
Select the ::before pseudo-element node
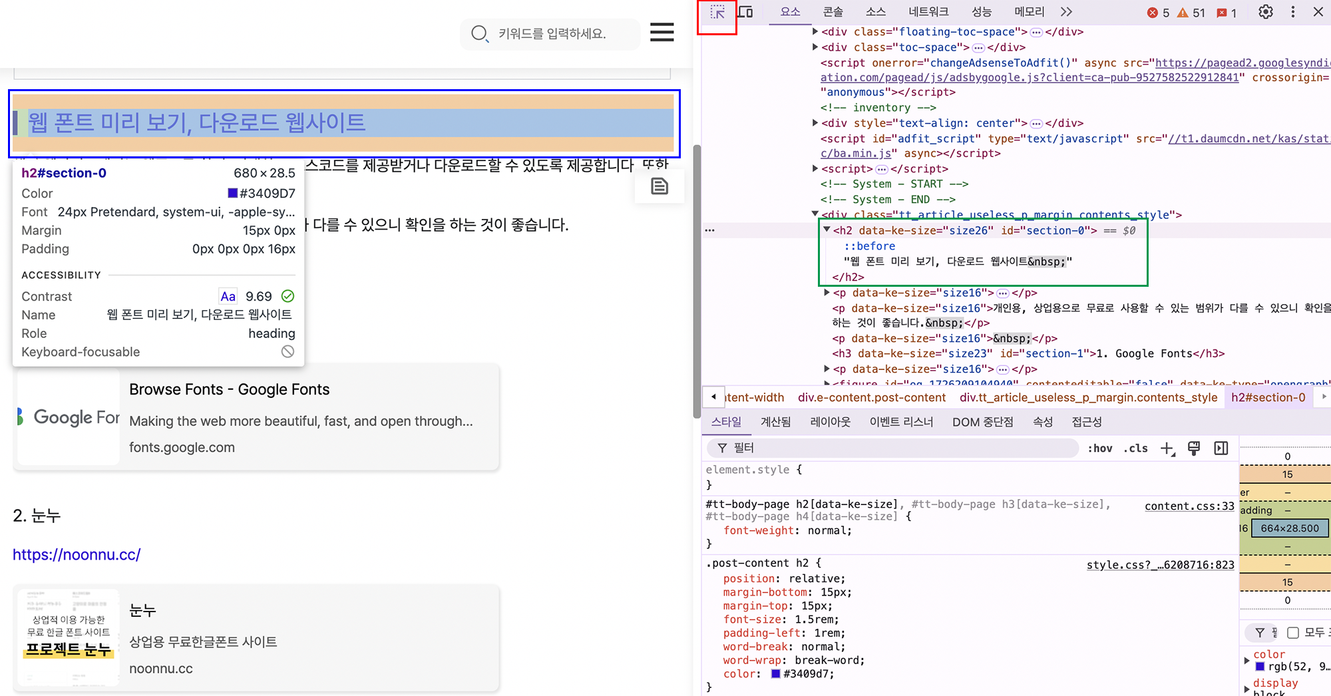point(869,246)
